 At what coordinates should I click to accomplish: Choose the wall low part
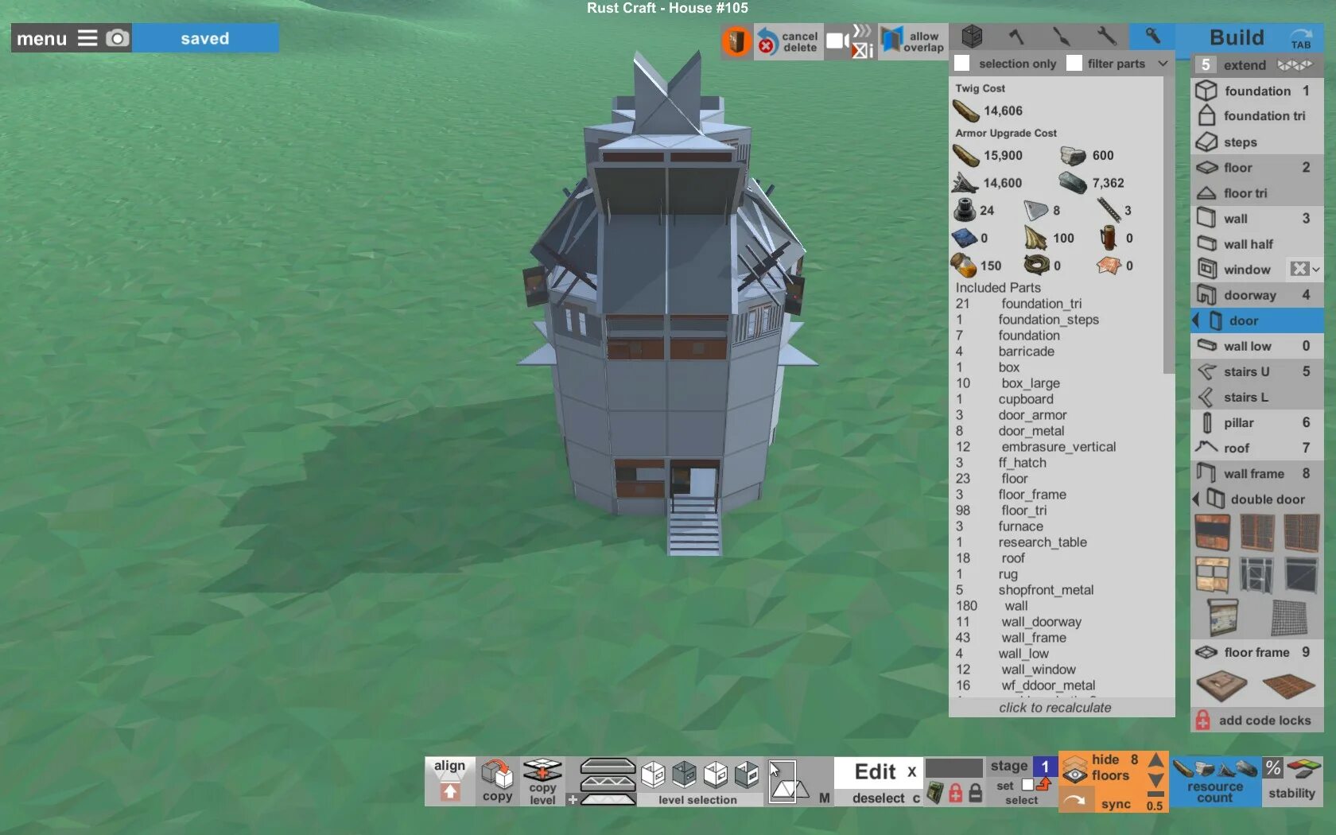pyautogui.click(x=1257, y=345)
